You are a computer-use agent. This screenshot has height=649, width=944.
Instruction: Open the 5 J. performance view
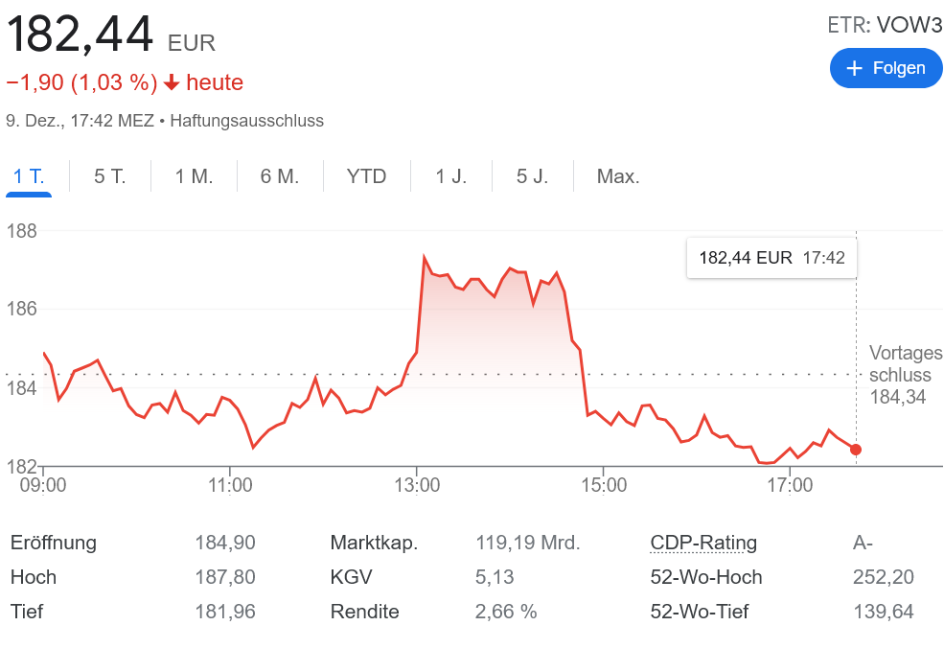coord(532,176)
